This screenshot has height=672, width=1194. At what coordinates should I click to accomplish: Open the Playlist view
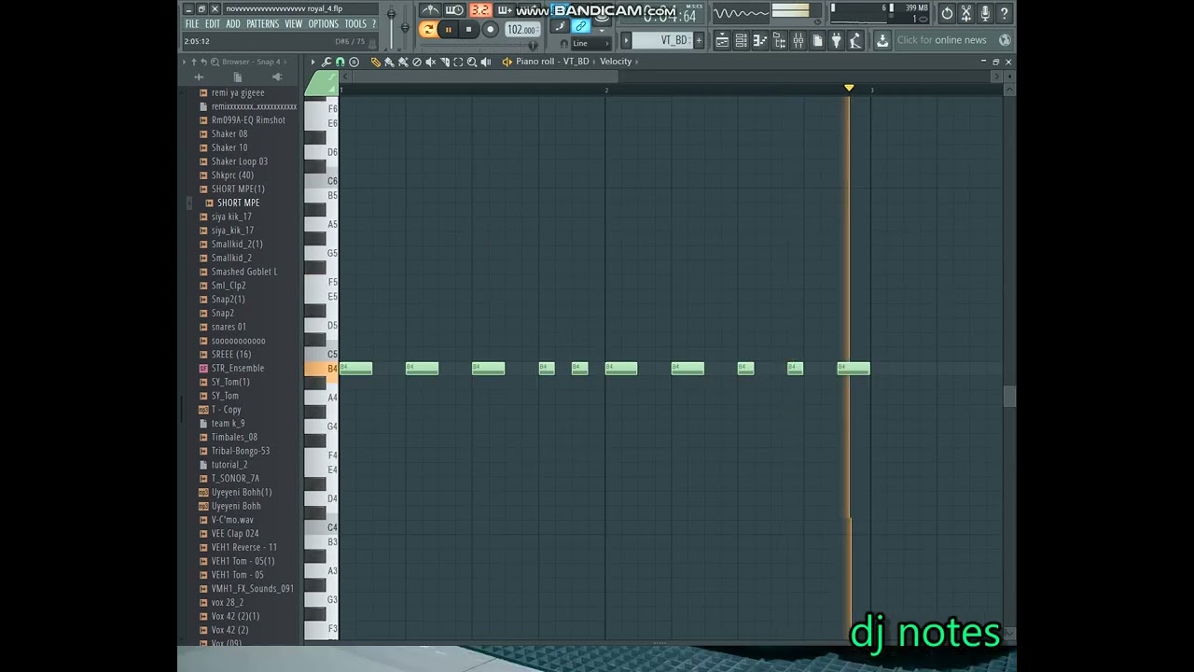722,40
